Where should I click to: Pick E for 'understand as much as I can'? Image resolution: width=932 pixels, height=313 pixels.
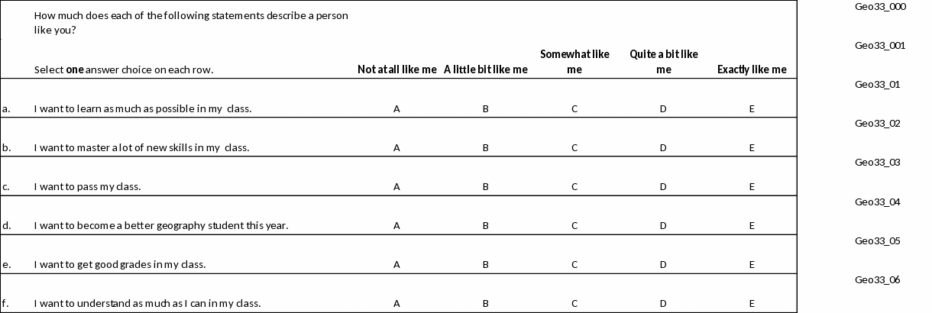(752, 304)
